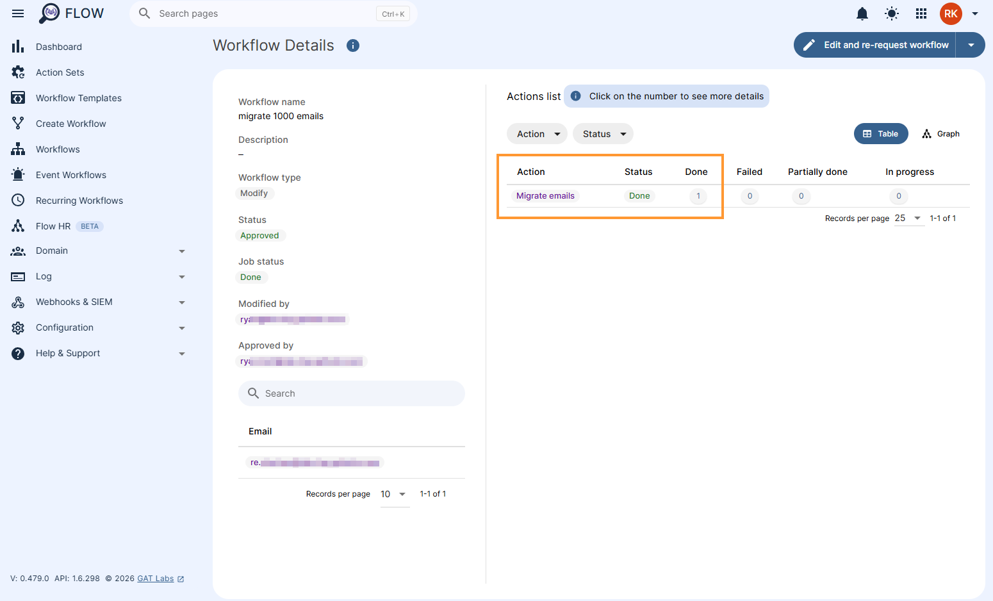Click the Modify workflow type chip

(254, 193)
